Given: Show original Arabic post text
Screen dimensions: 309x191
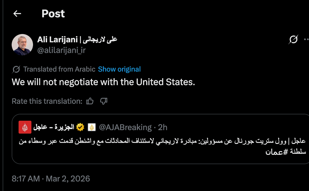Looking at the screenshot, I should click(119, 69).
